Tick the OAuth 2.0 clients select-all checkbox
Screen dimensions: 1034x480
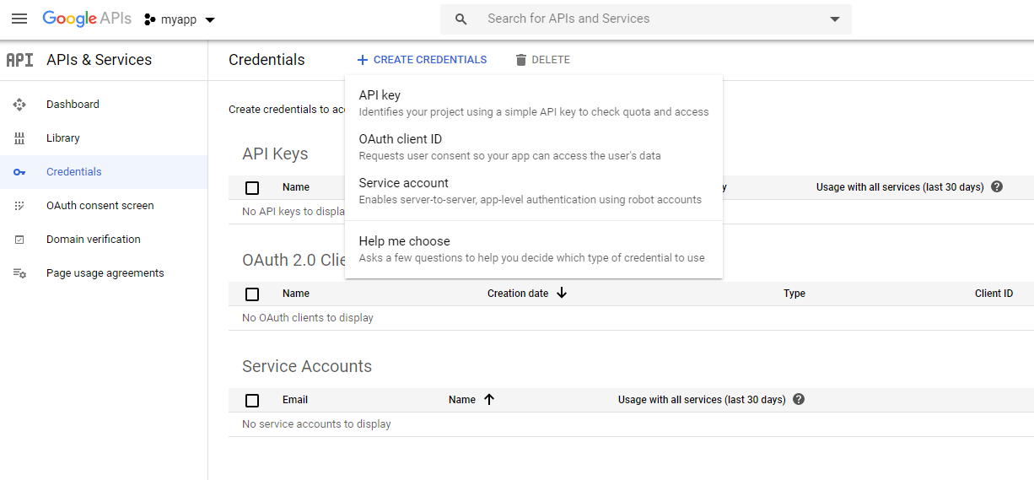tap(252, 294)
